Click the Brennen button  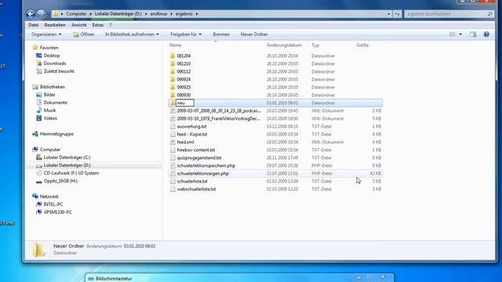221,34
